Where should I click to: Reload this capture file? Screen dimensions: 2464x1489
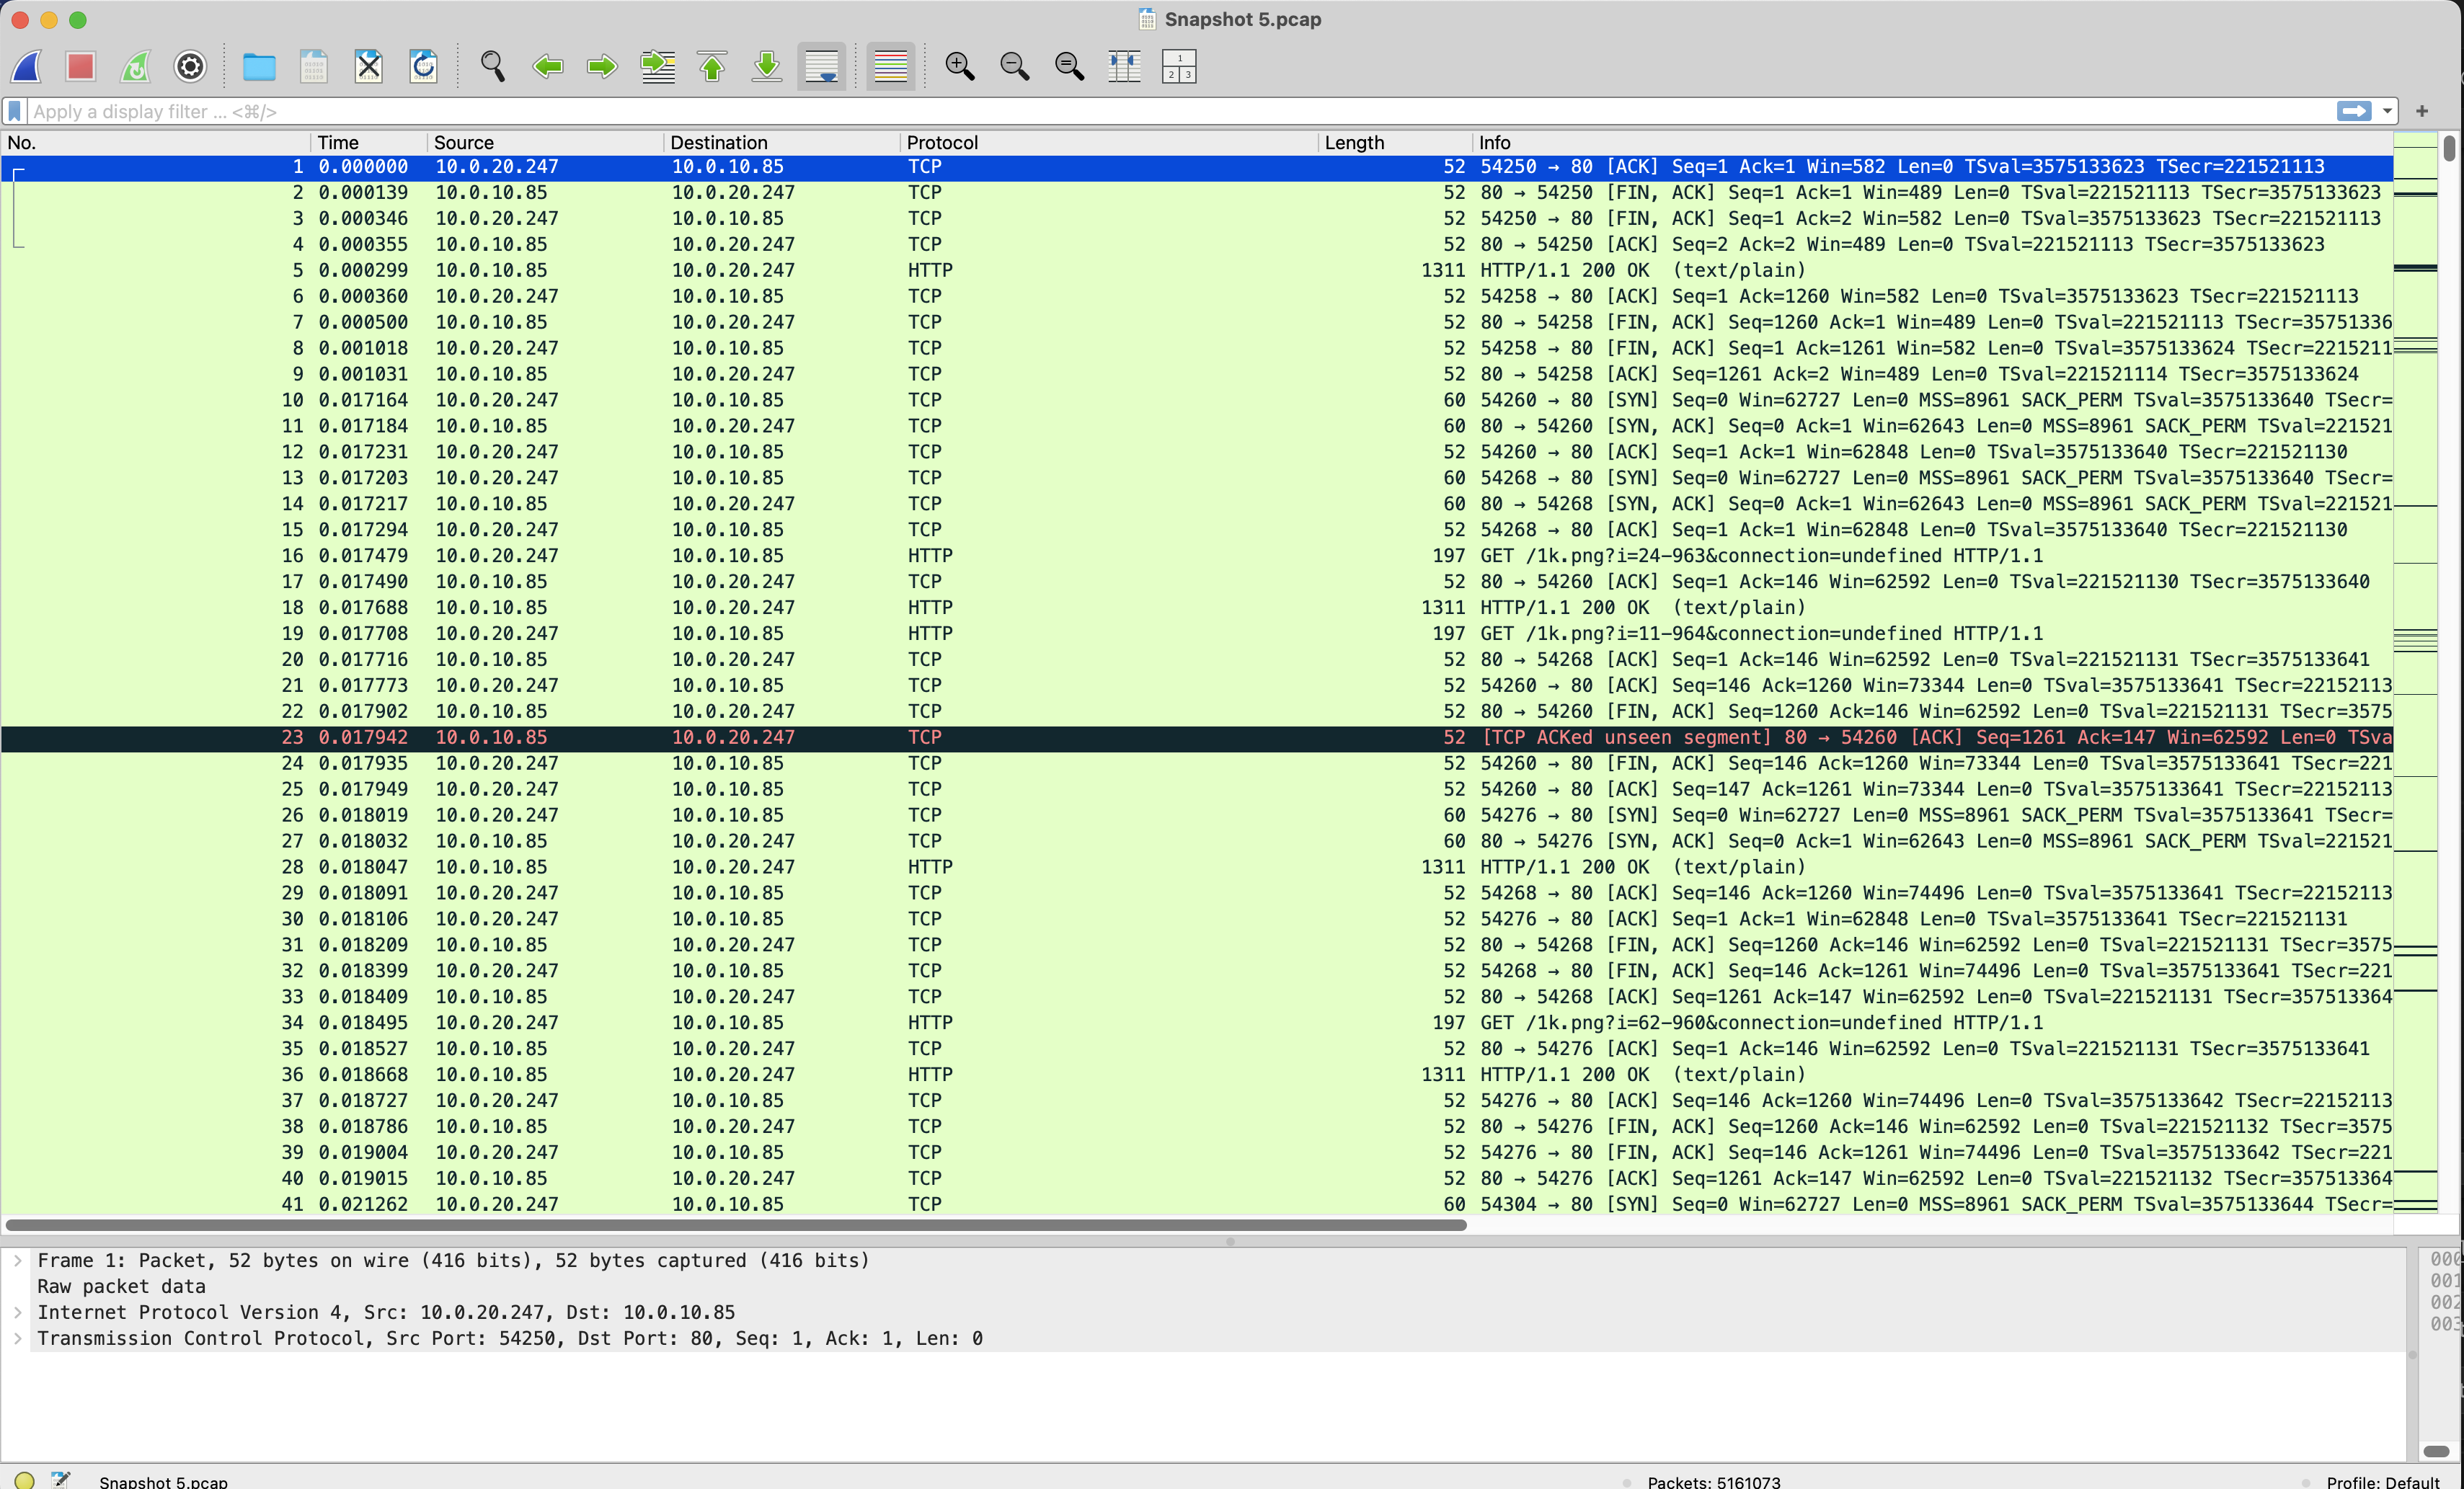(423, 66)
